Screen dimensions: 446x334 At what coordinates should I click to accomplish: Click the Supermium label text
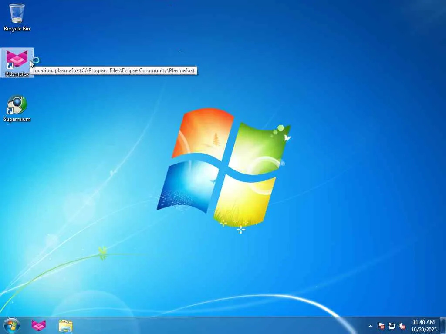(17, 119)
